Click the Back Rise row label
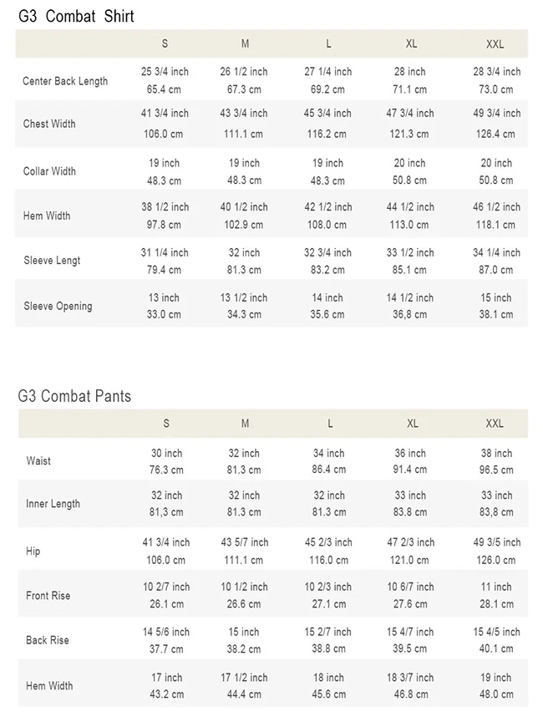Viewport: 543px width, 717px height. pyautogui.click(x=48, y=640)
